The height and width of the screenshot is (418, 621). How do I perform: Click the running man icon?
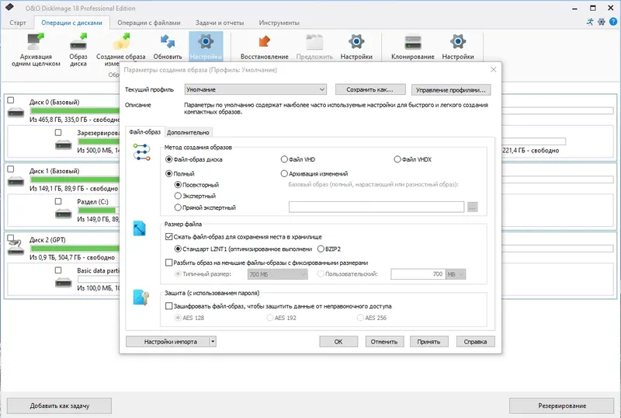click(x=590, y=22)
